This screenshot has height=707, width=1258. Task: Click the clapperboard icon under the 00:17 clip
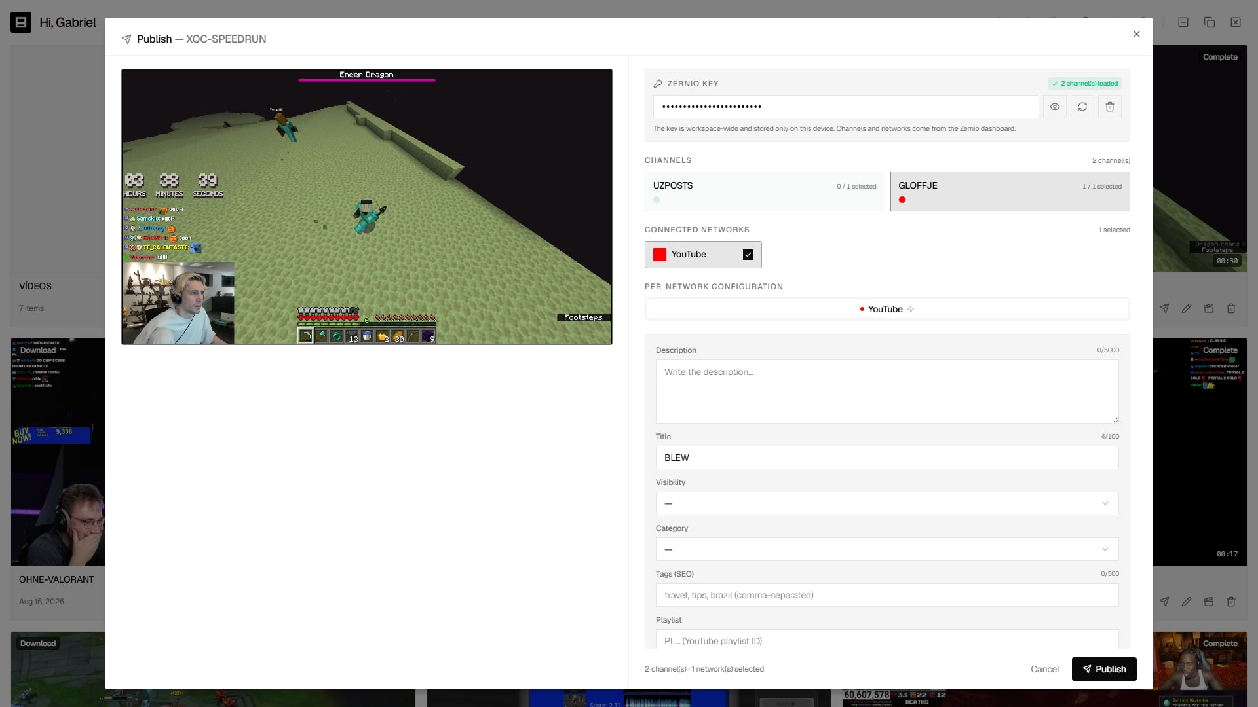(1209, 602)
